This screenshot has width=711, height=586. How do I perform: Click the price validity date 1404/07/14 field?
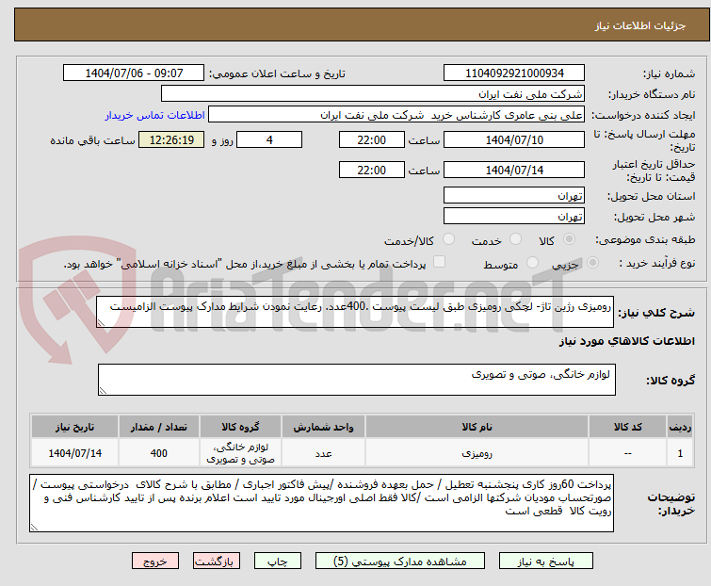pyautogui.click(x=514, y=170)
